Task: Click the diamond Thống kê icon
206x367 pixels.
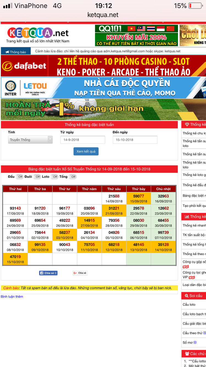Action: pos(187,125)
